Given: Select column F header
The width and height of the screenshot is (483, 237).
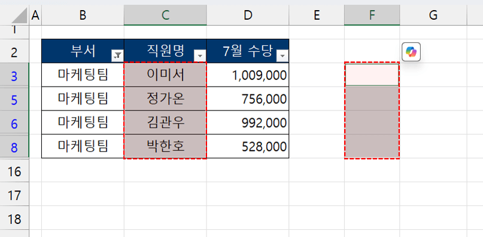Looking at the screenshot, I should [x=372, y=16].
